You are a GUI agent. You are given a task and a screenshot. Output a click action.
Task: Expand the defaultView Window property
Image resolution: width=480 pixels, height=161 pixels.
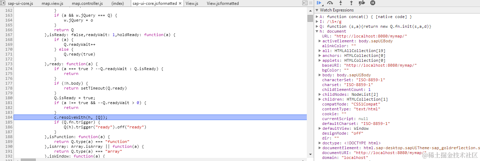pyautogui.click(x=320, y=128)
